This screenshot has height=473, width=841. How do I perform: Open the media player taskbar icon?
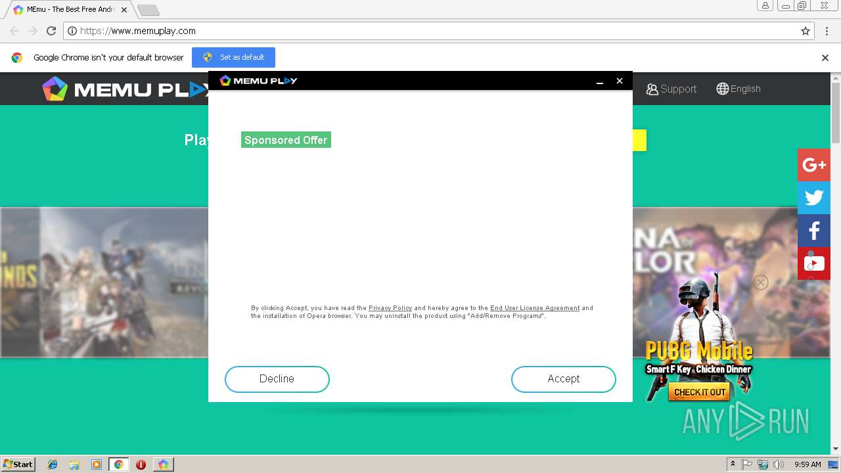tap(97, 464)
